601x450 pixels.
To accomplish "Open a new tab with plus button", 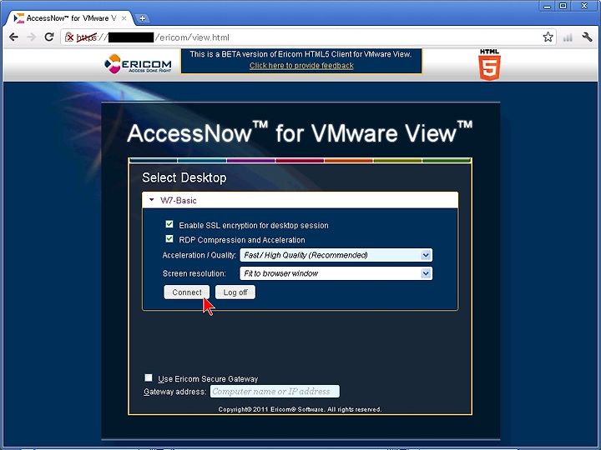I will (142, 18).
